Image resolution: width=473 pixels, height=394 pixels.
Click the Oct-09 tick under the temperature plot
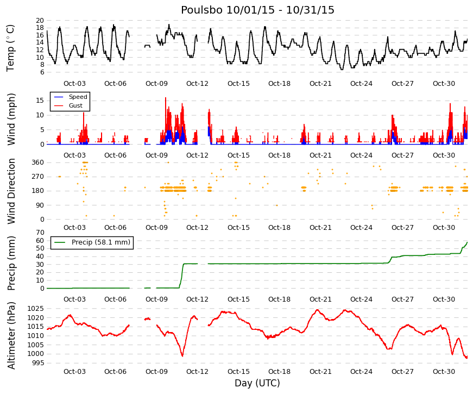coord(156,84)
